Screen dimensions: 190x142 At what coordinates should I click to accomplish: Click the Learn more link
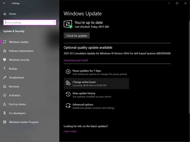click(70, 131)
